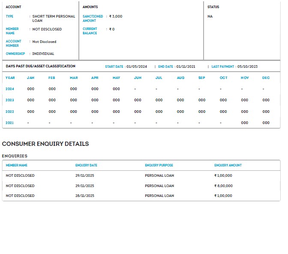Select the ₹ 8,00,000 enquiry amount

click(x=223, y=186)
